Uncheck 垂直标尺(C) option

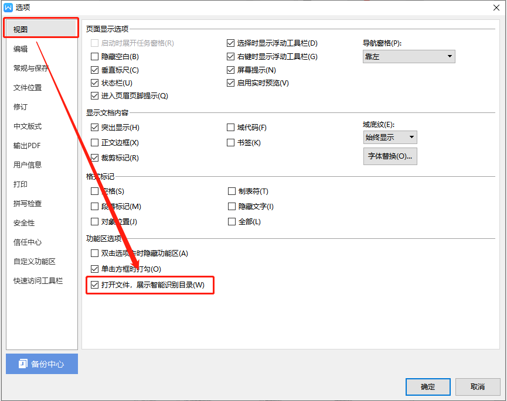95,70
